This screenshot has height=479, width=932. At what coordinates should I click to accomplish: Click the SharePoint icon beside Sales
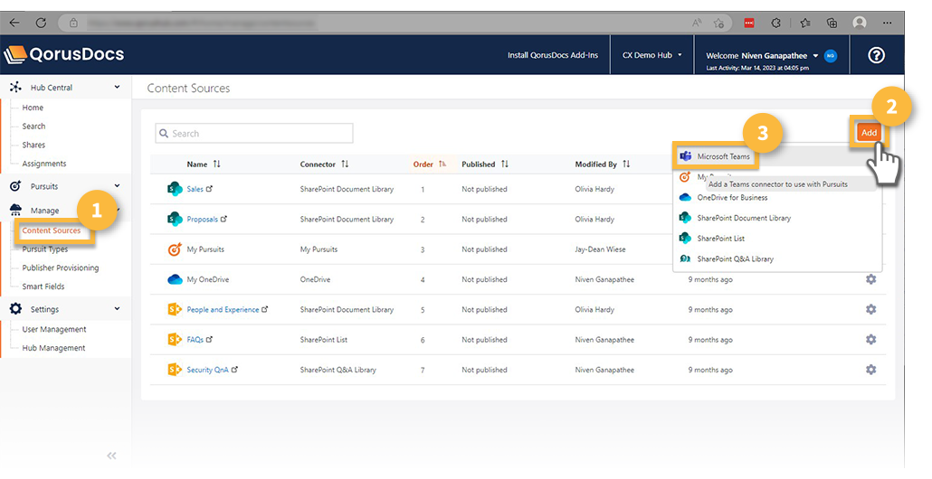click(174, 189)
